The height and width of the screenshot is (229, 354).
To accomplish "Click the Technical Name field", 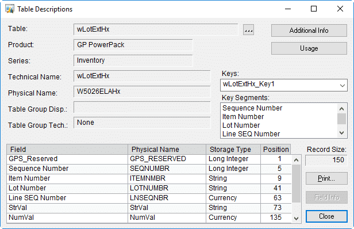I will (x=142, y=76).
